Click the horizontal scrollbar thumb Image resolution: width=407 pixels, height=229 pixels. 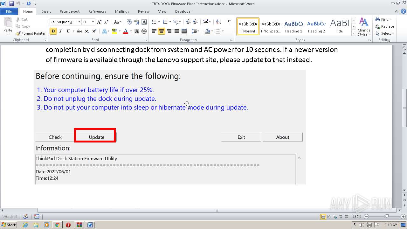coord(217,211)
